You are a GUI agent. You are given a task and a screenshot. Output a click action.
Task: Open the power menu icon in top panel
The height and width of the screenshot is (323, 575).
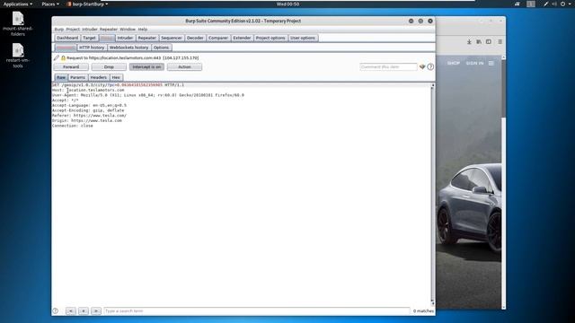tap(563, 4)
